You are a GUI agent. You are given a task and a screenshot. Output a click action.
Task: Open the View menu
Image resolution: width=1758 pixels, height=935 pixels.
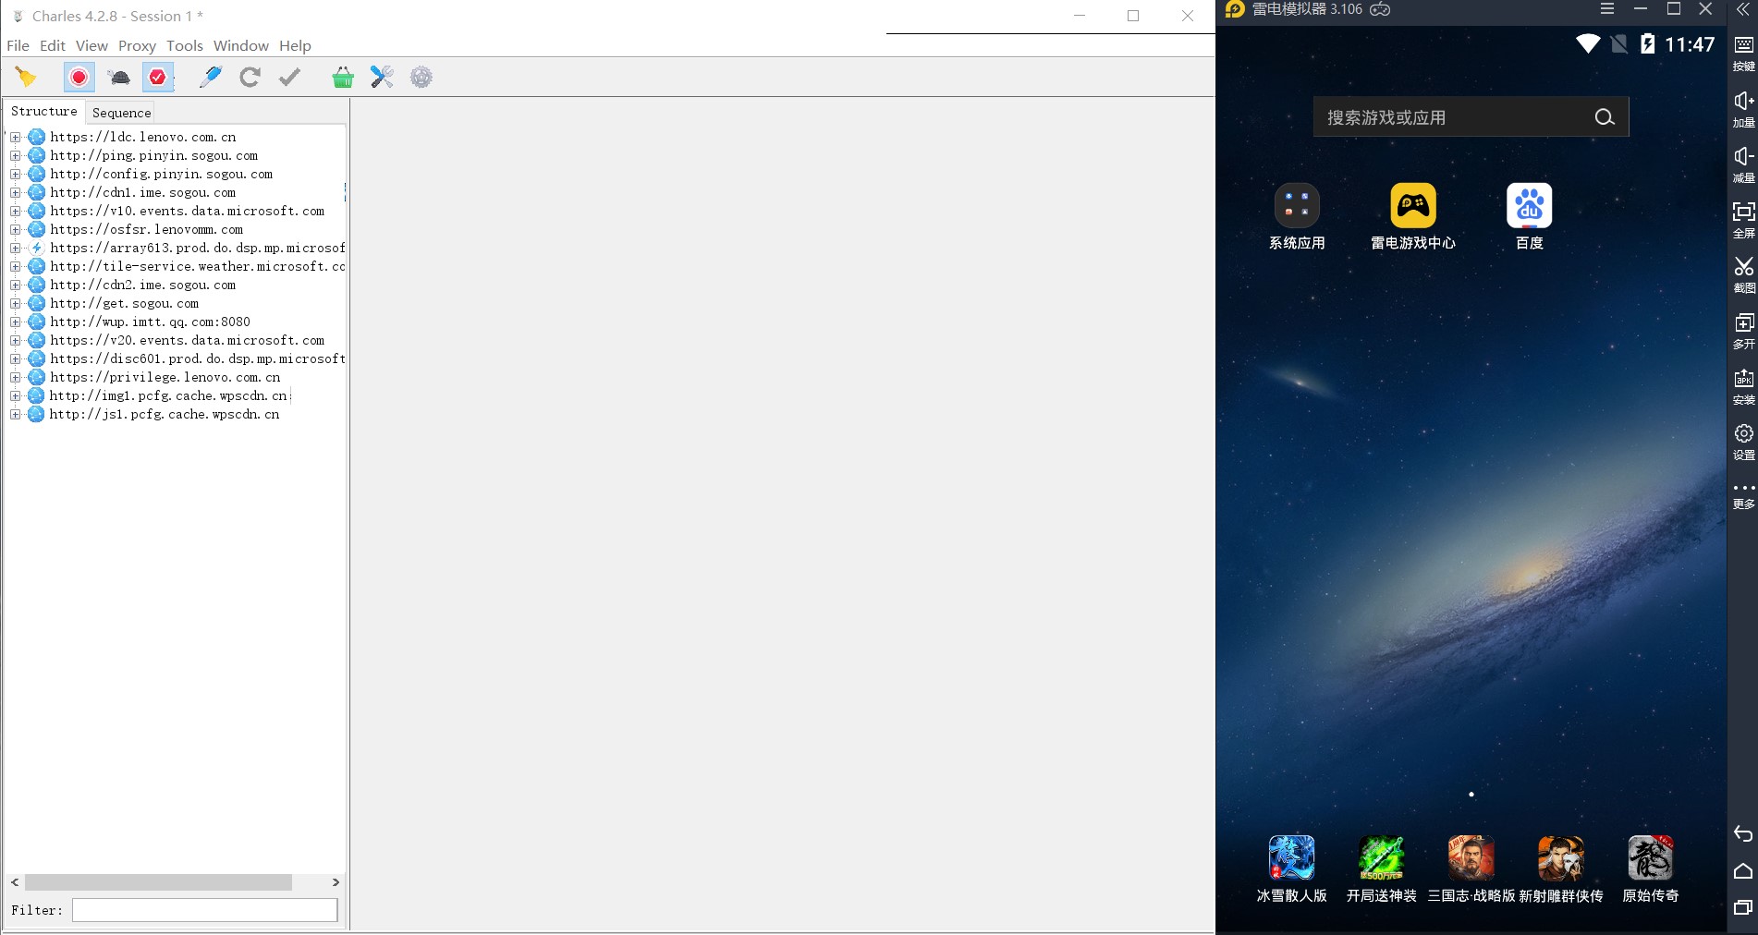click(x=92, y=45)
